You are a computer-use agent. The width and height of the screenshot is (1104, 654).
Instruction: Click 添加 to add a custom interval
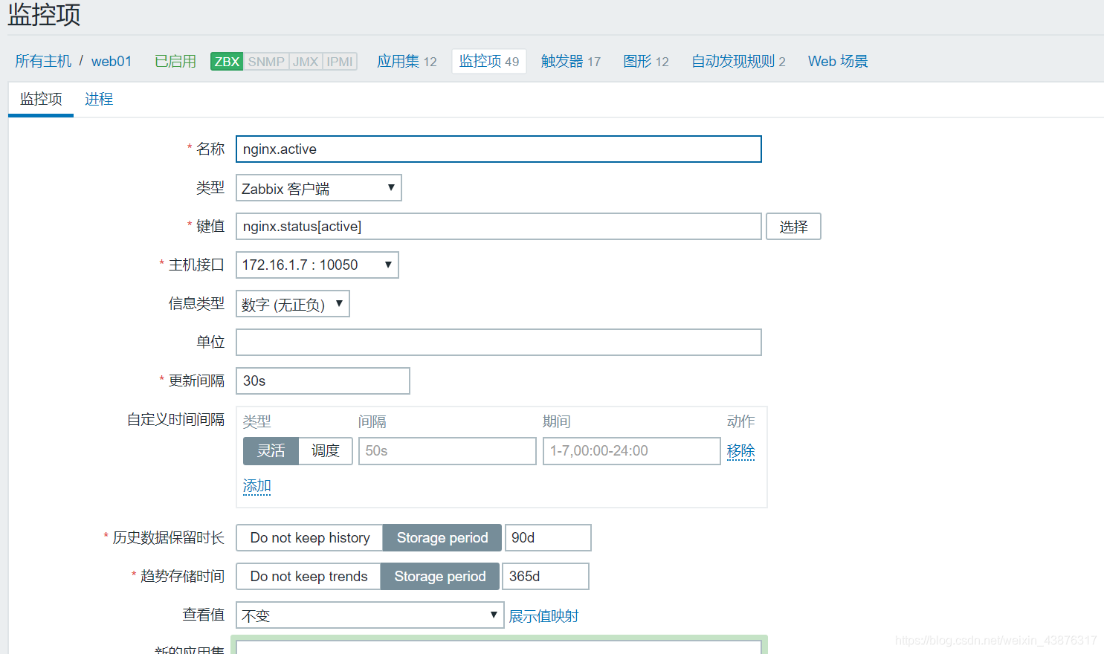click(256, 486)
